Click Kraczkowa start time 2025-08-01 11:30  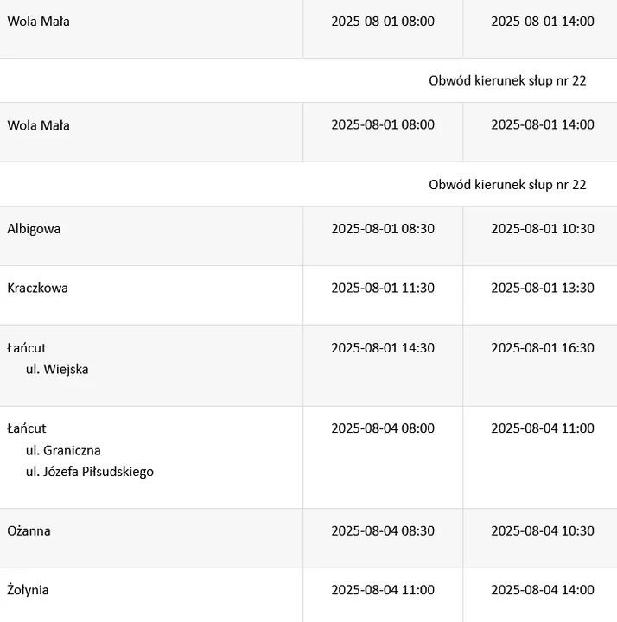[383, 288]
